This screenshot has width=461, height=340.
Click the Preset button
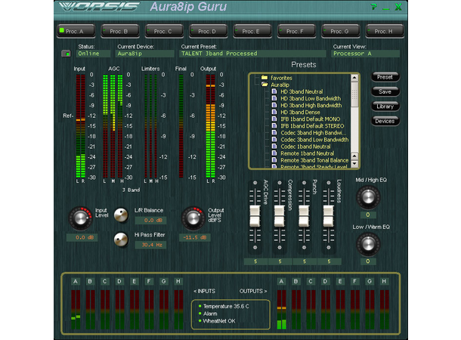[x=385, y=77]
